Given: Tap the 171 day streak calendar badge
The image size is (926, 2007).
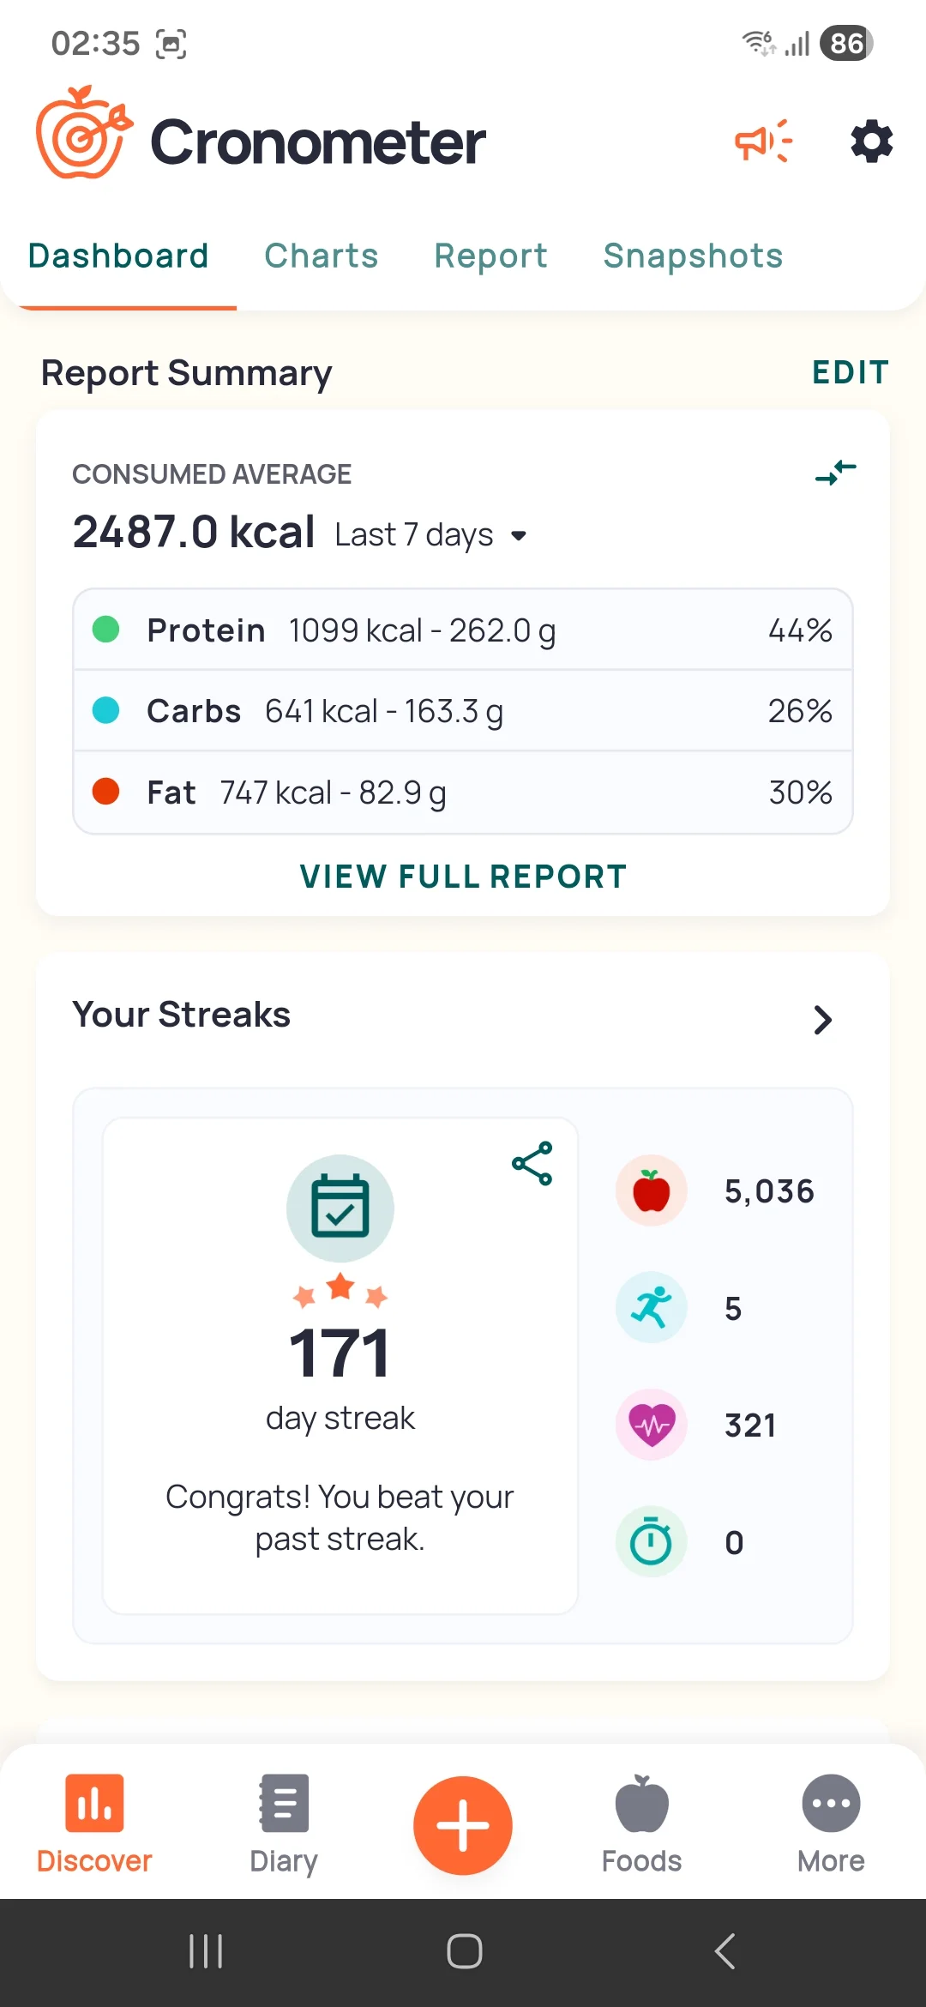Looking at the screenshot, I should (x=340, y=1208).
